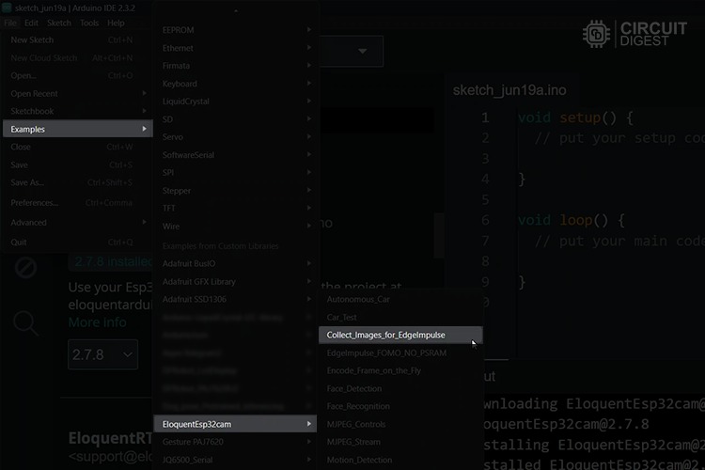Viewport: 705px width, 470px height.
Task: Follow the More Info link
Action: point(97,322)
